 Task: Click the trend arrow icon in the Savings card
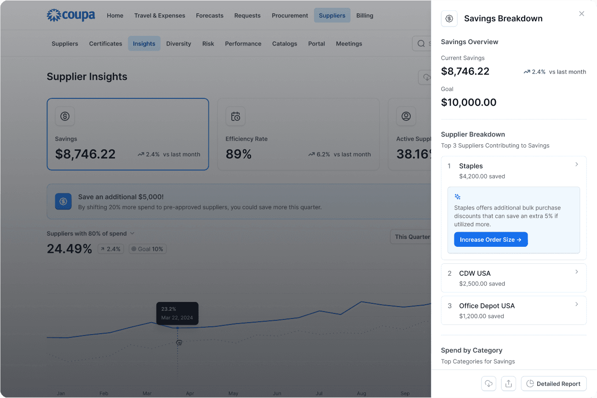141,154
